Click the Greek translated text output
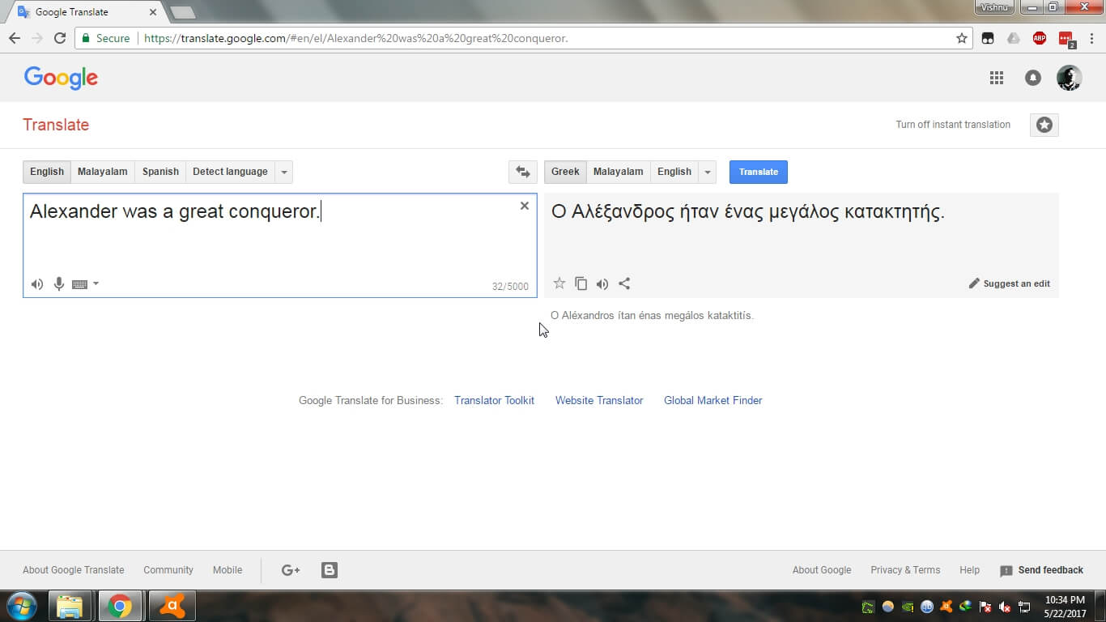This screenshot has width=1106, height=622. 748,212
